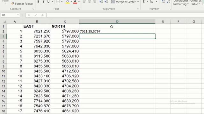This screenshot has width=204, height=114.
Task: Select row 10 header
Action: tap(4, 71)
